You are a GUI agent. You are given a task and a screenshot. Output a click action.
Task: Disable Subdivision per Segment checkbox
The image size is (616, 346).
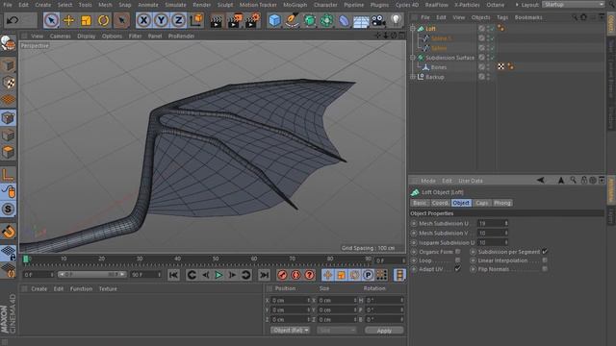pos(545,252)
